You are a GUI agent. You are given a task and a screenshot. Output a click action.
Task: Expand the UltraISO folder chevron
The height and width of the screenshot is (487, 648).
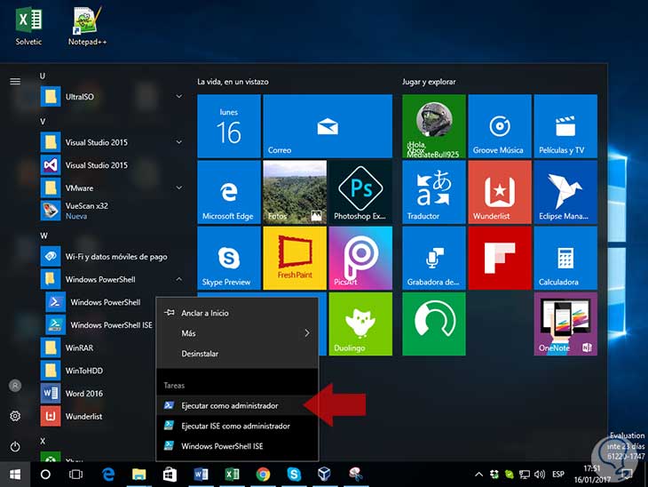tap(179, 96)
